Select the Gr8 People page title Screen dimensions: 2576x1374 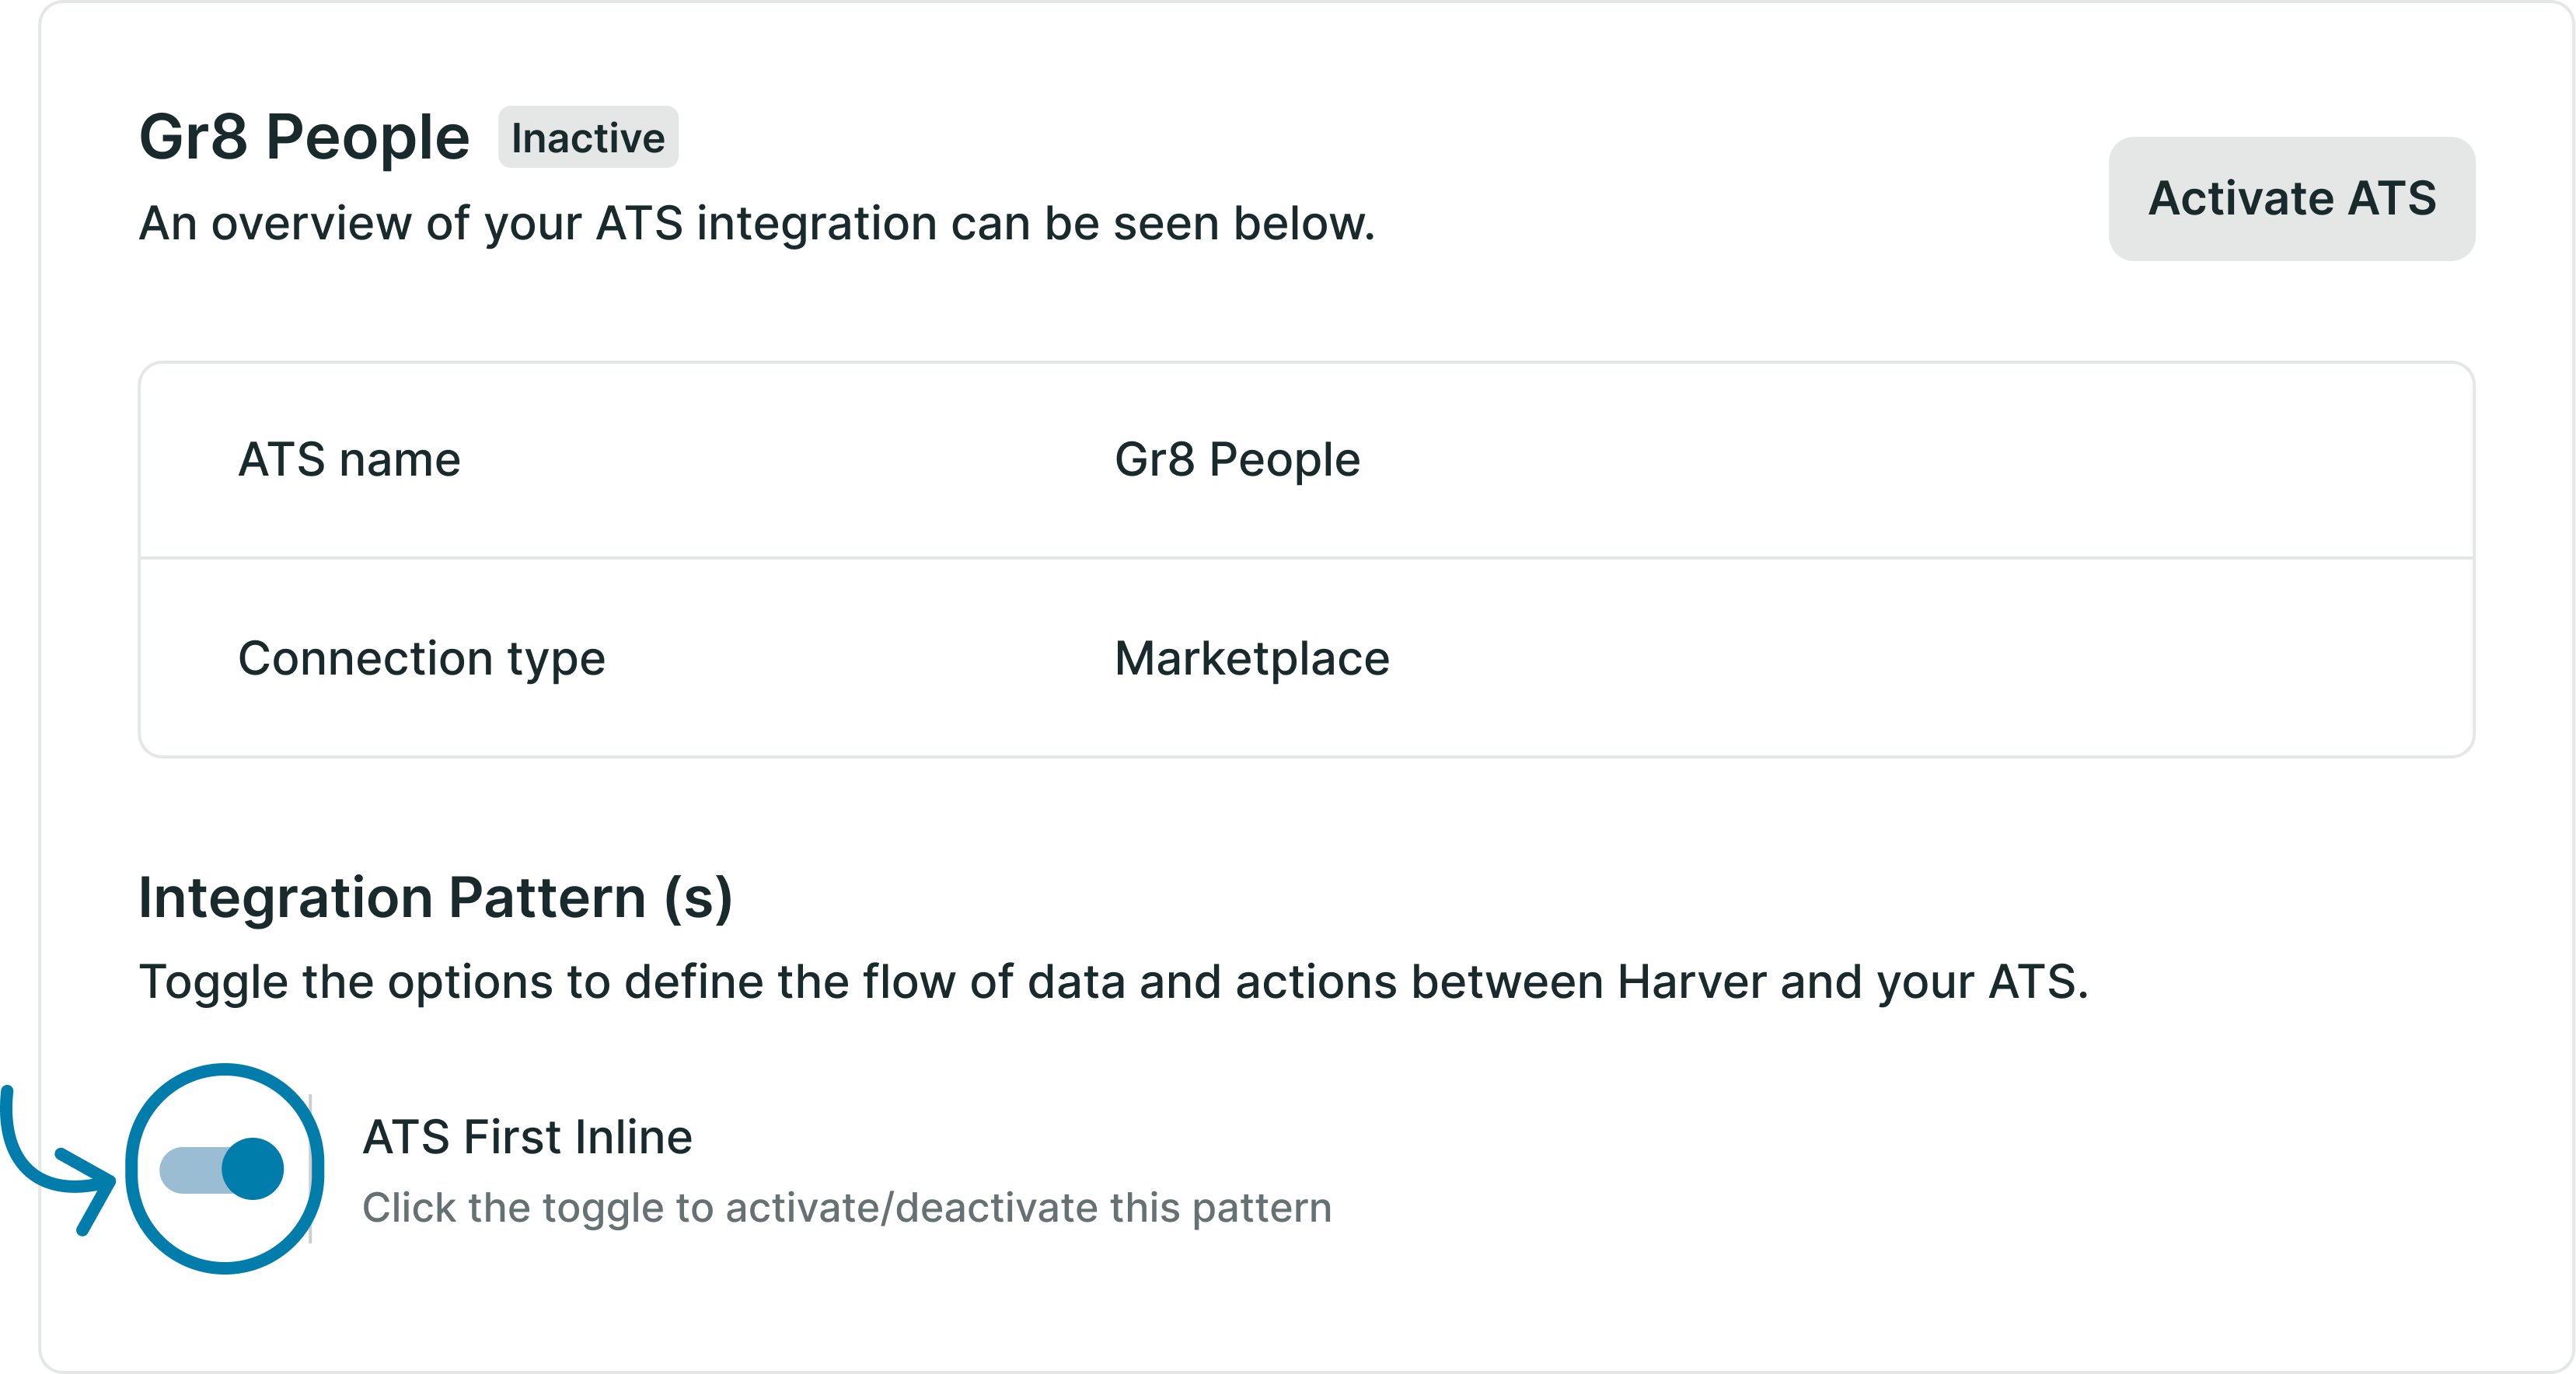[305, 135]
